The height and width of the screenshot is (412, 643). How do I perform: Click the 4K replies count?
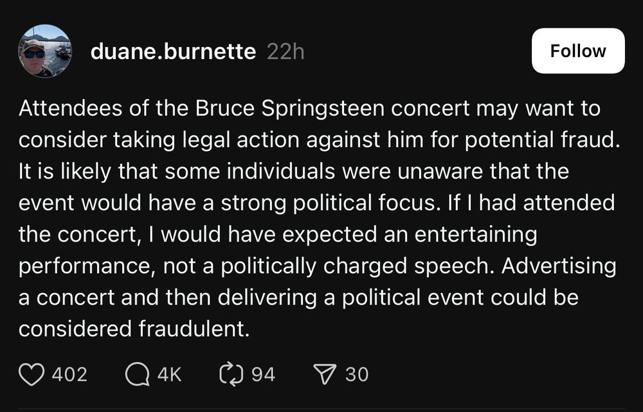(169, 375)
